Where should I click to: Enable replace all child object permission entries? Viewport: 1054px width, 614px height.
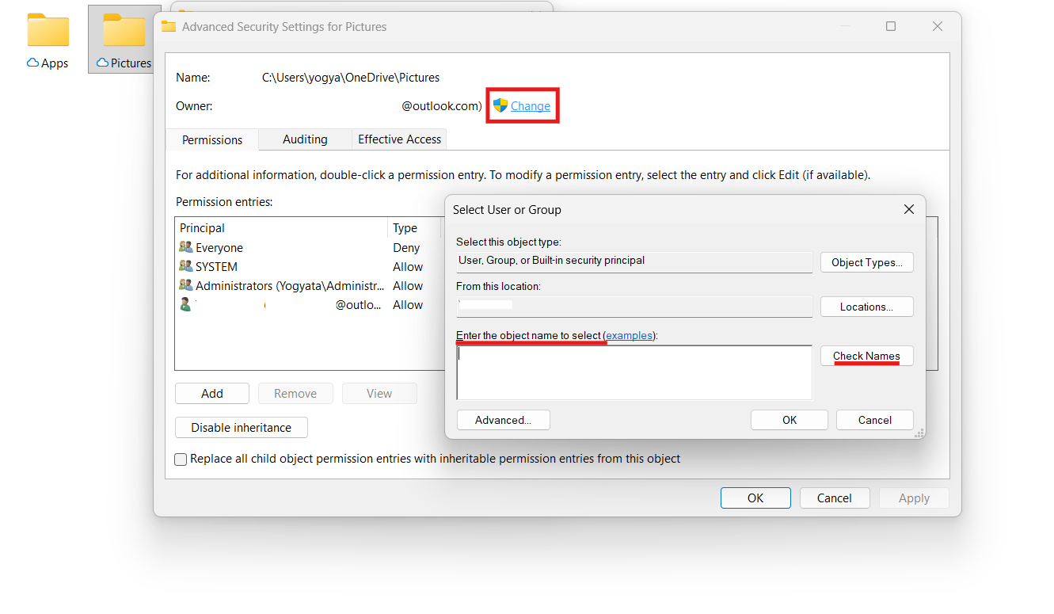click(x=181, y=459)
